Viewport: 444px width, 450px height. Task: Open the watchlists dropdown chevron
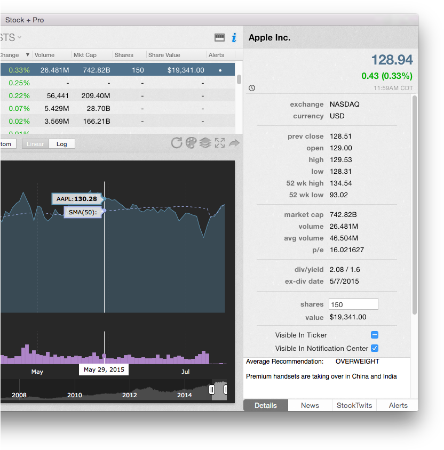coord(19,37)
